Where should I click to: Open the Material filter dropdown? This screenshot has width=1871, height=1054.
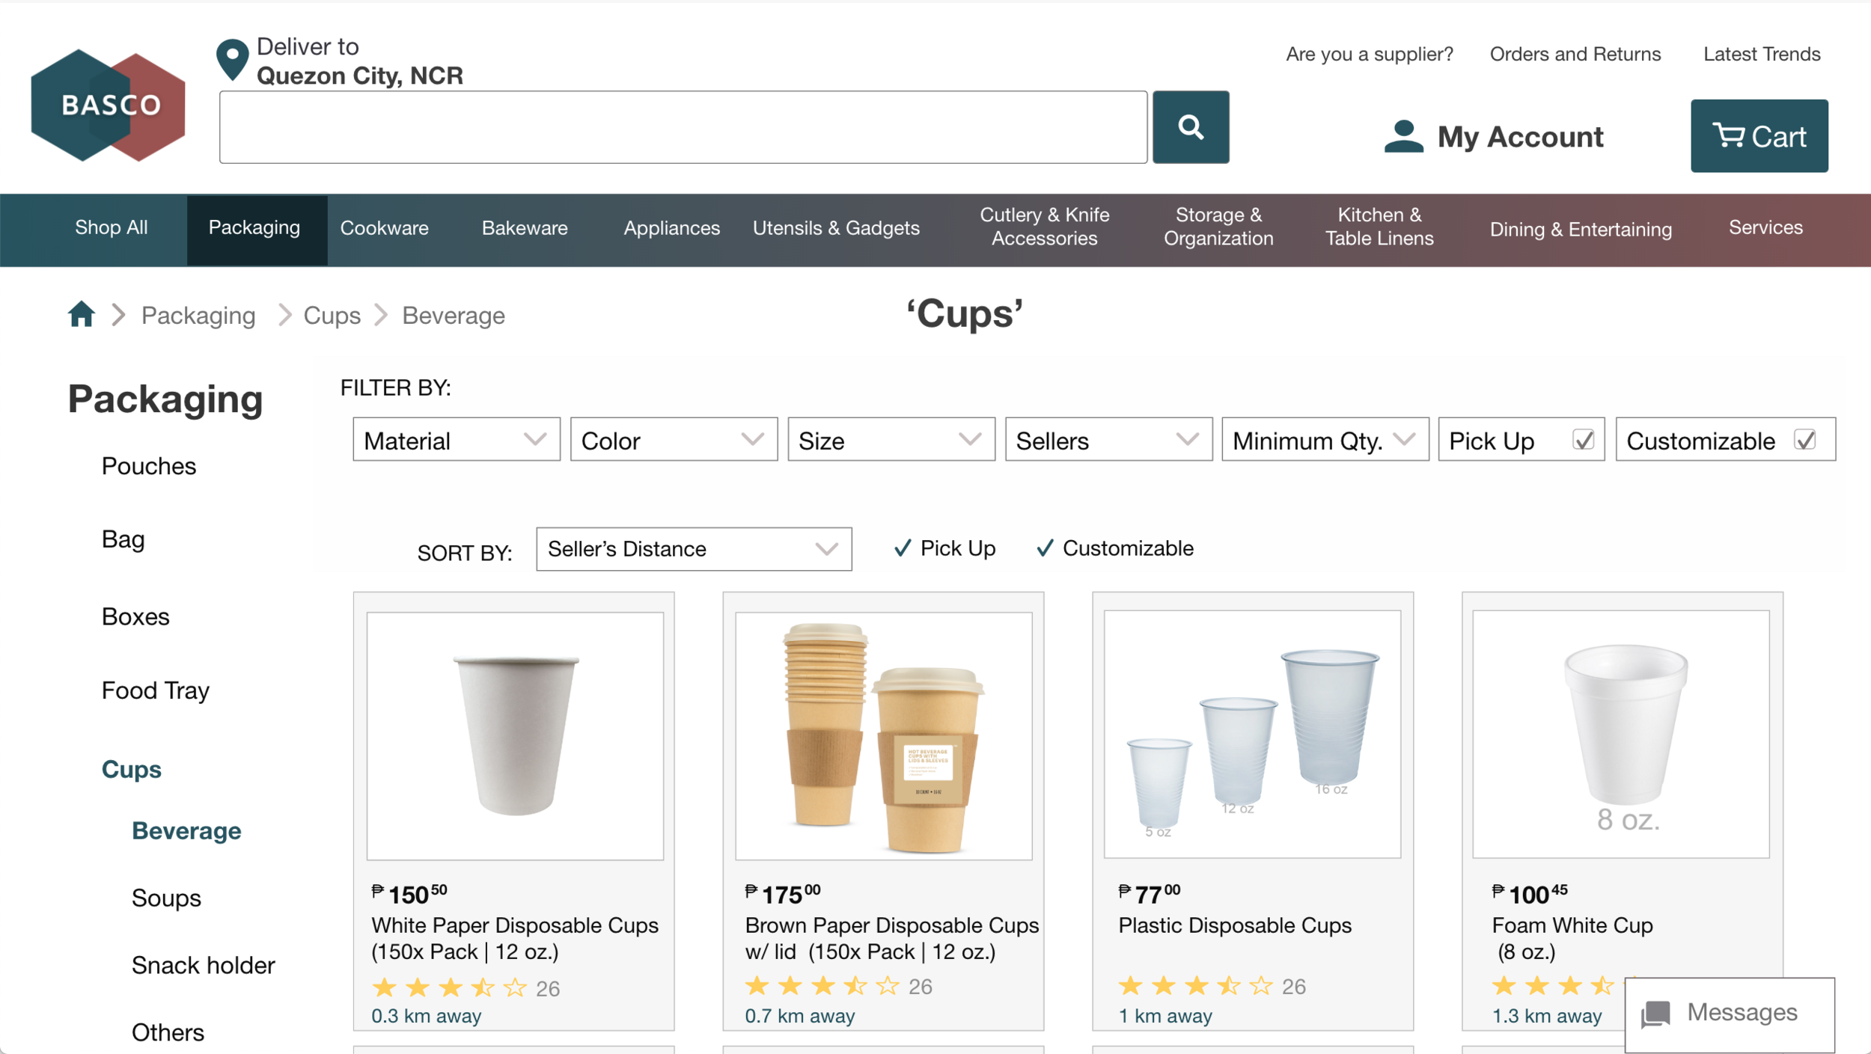(x=456, y=440)
